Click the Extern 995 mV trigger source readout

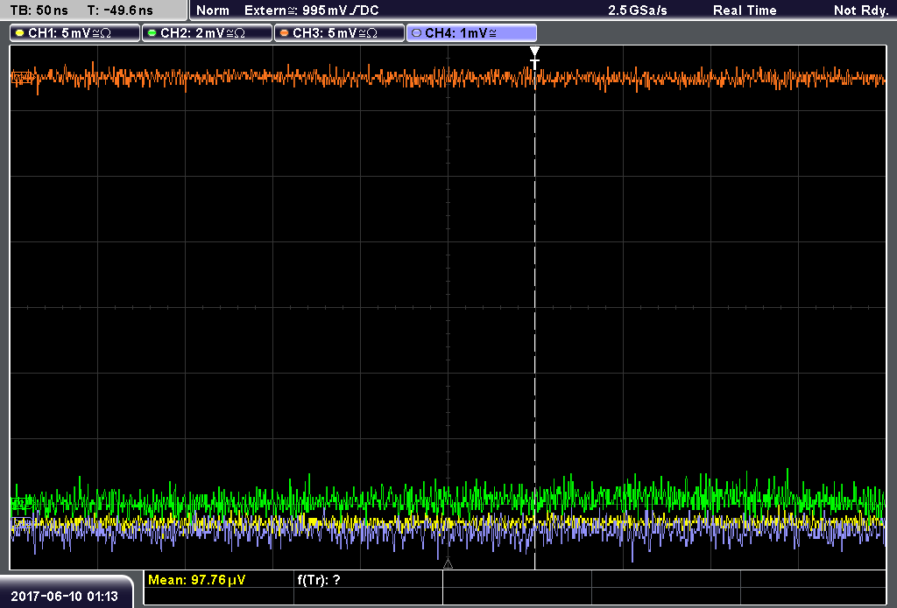(312, 10)
